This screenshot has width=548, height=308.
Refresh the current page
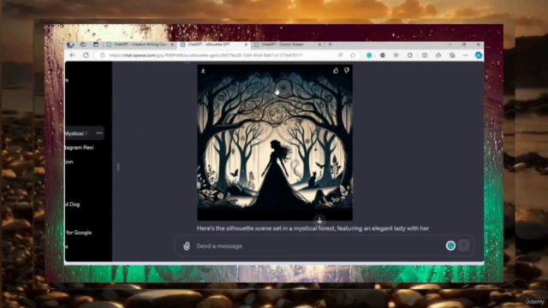tap(86, 55)
